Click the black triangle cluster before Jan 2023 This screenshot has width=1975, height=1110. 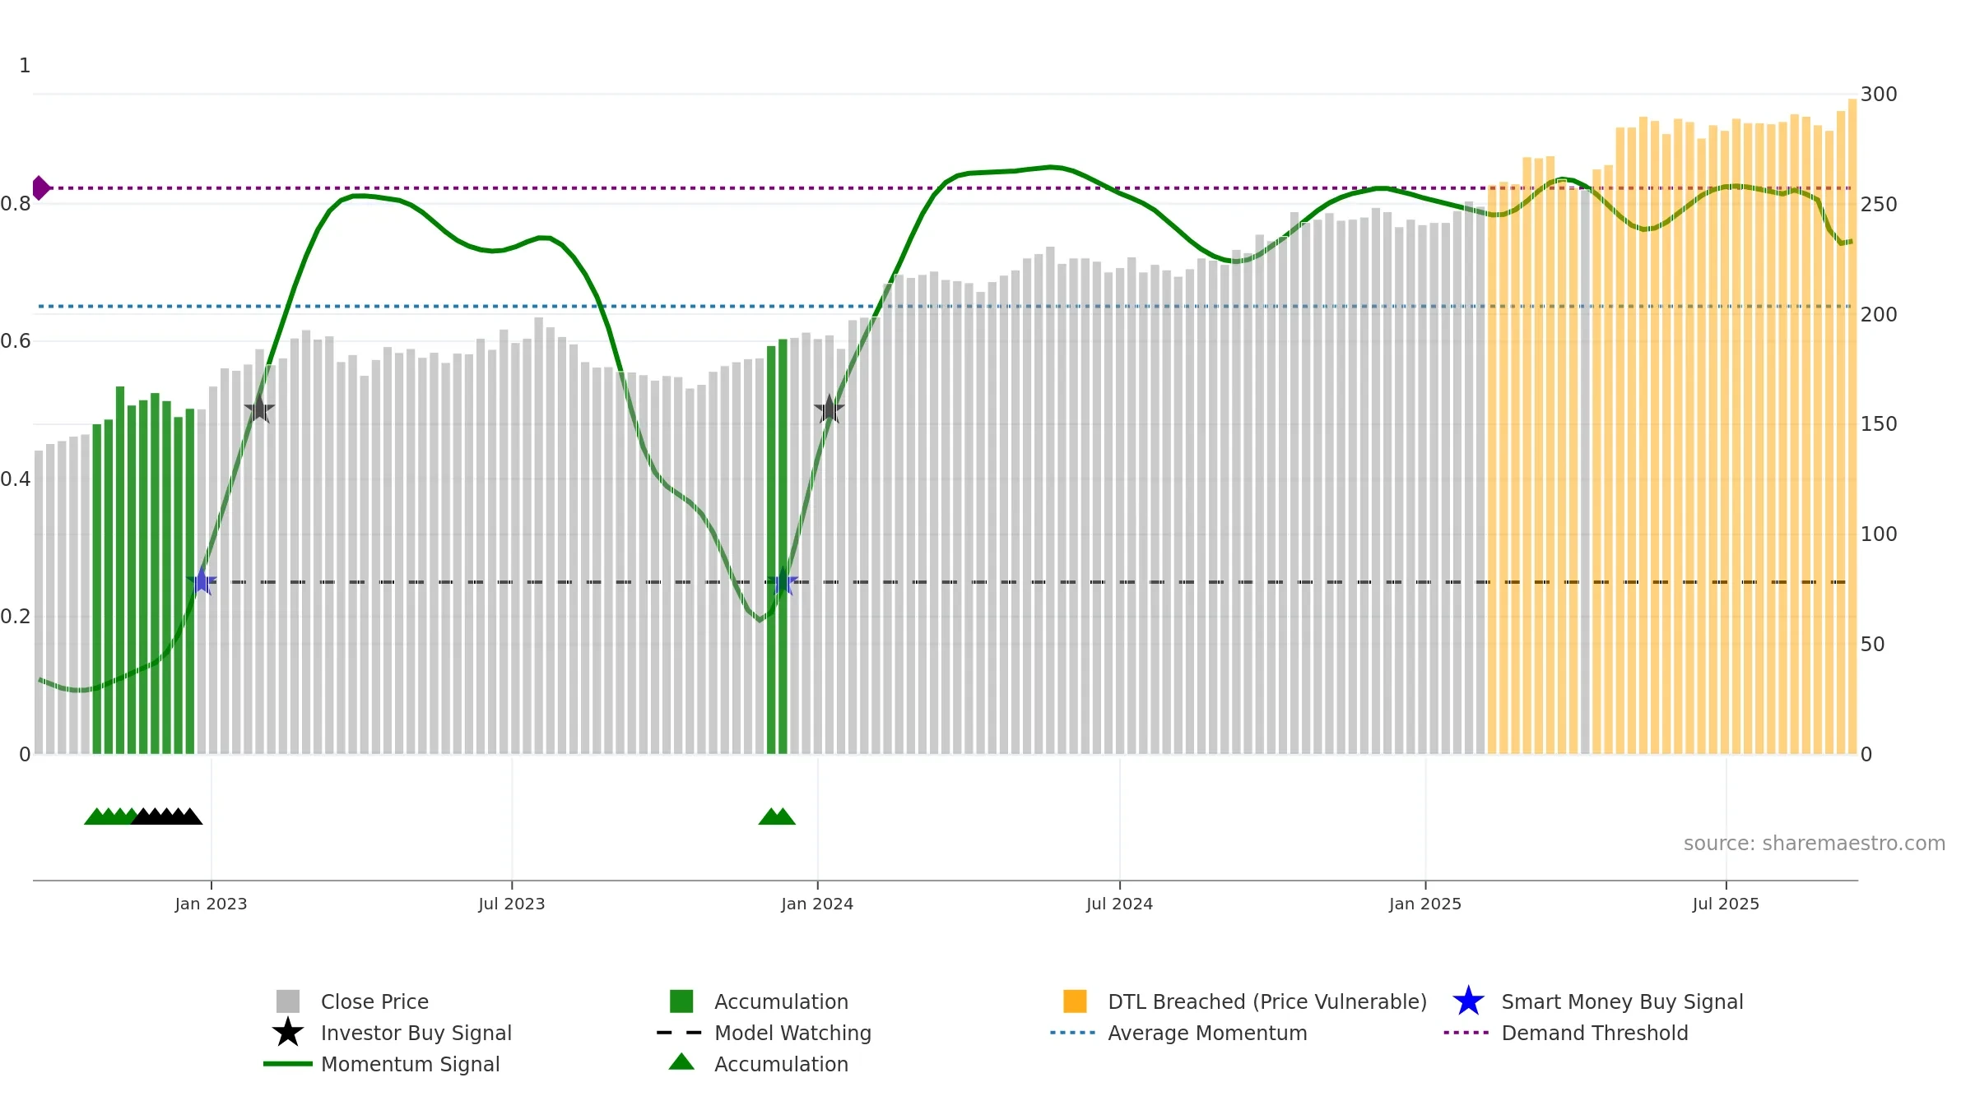[167, 816]
